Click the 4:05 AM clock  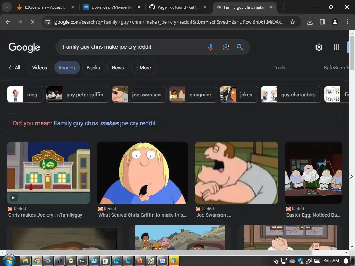(331, 260)
